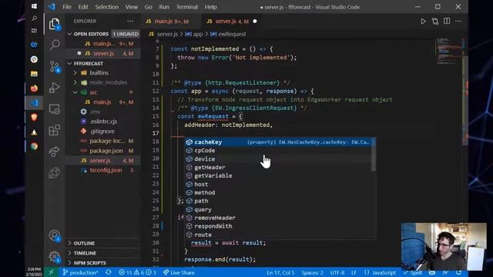Split the editor to the right

[447, 21]
